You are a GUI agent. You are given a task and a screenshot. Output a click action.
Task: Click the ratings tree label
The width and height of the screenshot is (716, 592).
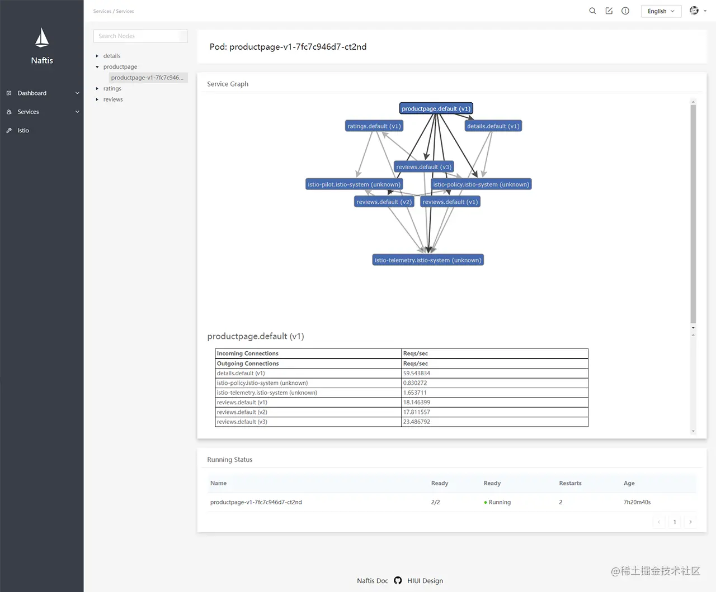point(112,89)
